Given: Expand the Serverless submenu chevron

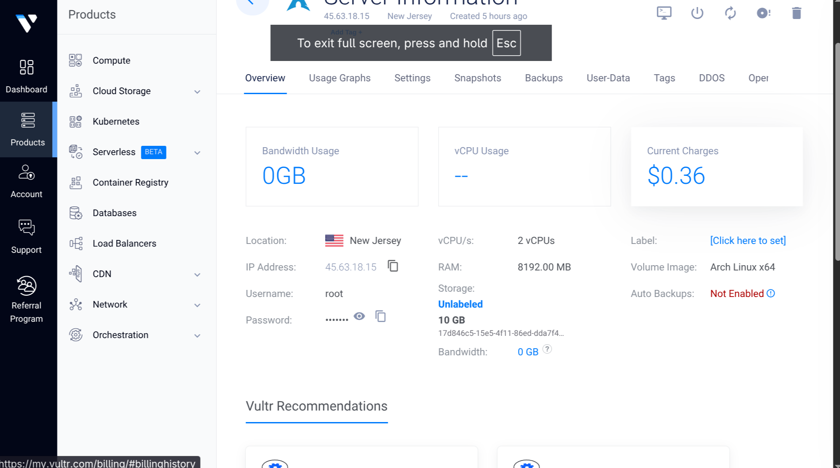Looking at the screenshot, I should coord(197,153).
